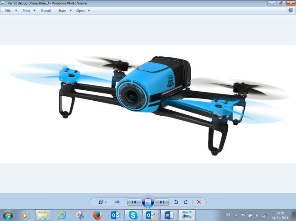This screenshot has width=296, height=221.
Task: Open the network signal icon
Action: pos(264,216)
